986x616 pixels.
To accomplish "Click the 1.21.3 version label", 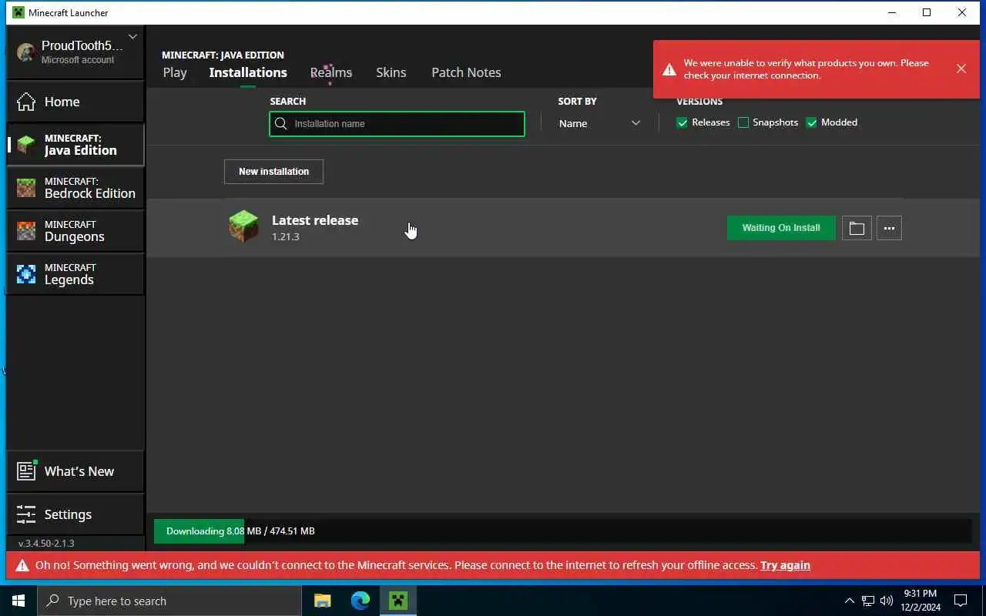I will click(x=286, y=237).
